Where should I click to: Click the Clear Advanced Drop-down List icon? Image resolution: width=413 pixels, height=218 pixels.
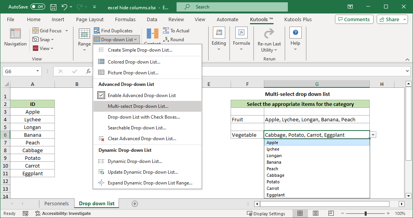point(101,139)
